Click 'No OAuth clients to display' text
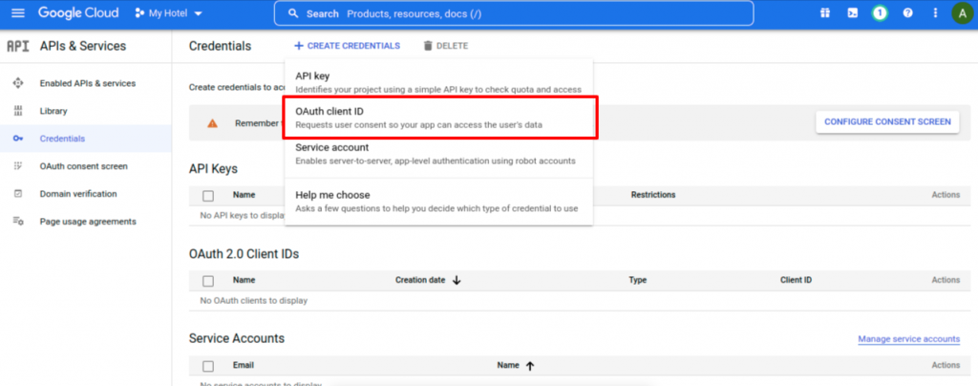Viewport: 978px width, 386px height. pyautogui.click(x=254, y=301)
